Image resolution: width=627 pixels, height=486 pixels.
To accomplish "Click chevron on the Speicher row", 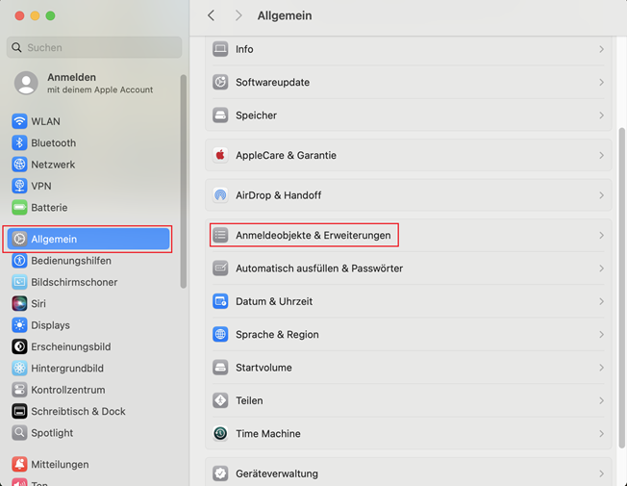I will (601, 115).
